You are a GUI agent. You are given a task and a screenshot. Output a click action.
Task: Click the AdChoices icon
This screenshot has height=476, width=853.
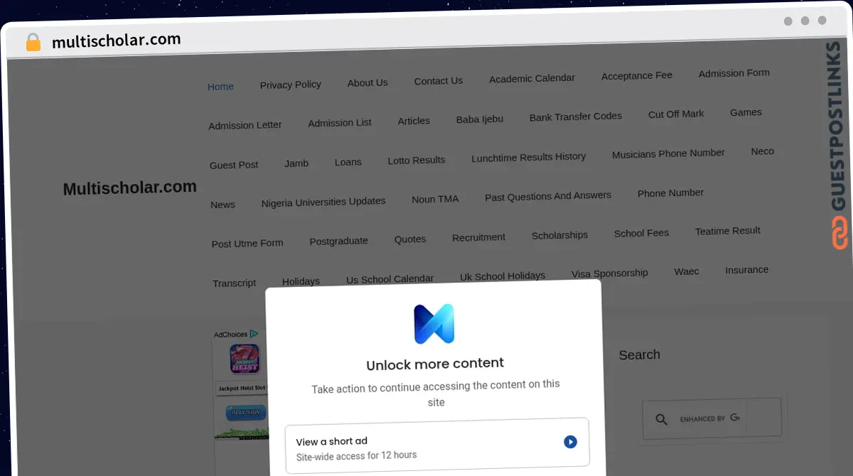point(254,333)
